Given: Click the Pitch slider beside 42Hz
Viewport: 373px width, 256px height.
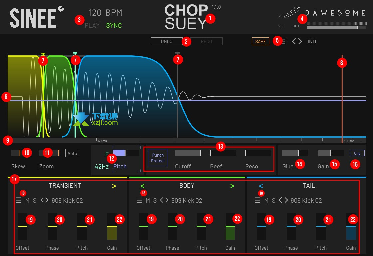Looking at the screenshot, I should 126,153.
